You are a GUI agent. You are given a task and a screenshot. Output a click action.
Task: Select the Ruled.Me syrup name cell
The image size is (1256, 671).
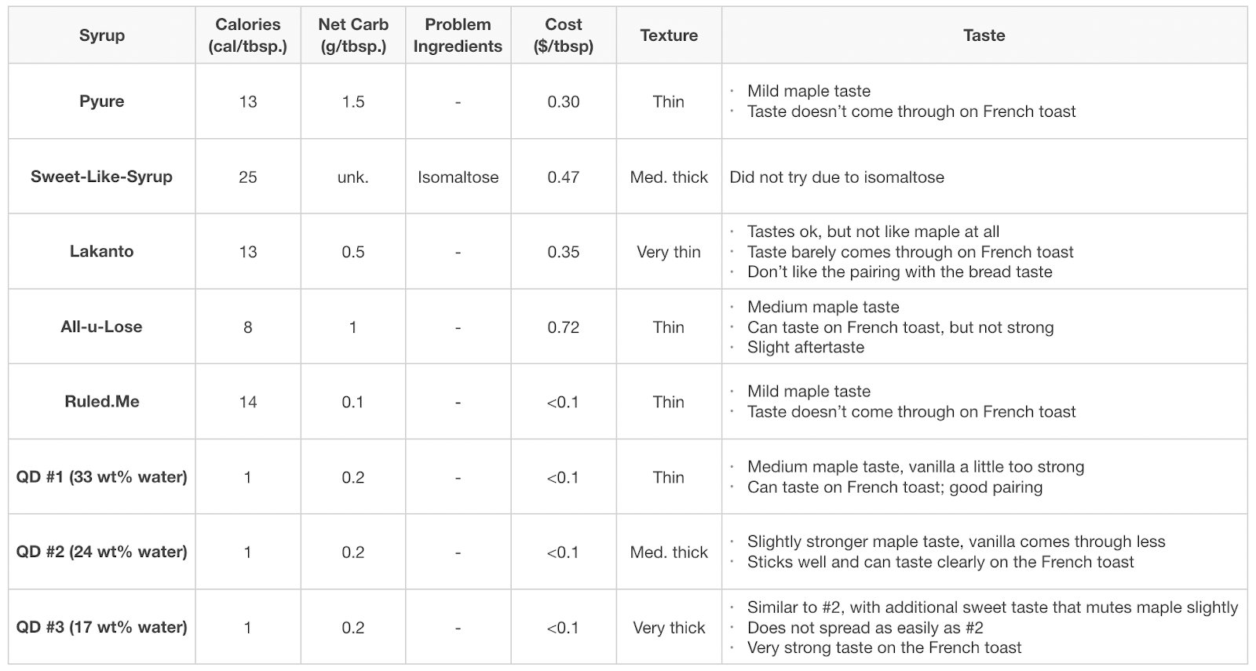pyautogui.click(x=101, y=401)
